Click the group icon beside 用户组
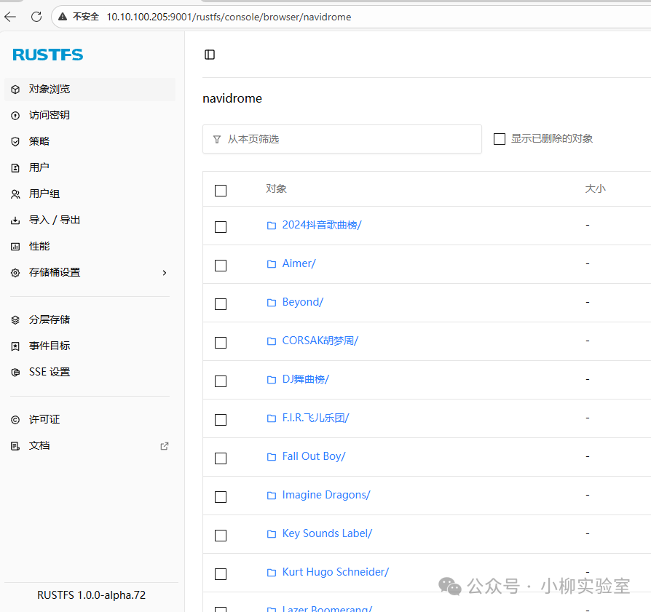 [x=15, y=194]
